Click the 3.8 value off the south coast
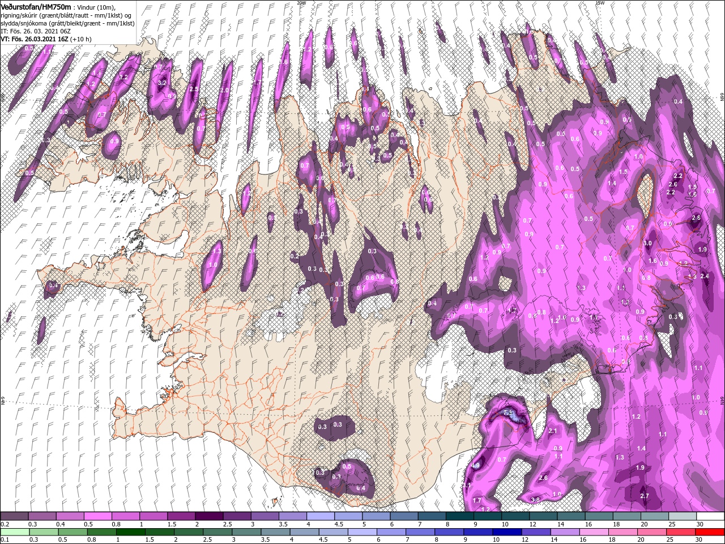Viewport: 725px width, 544px height. click(x=535, y=499)
